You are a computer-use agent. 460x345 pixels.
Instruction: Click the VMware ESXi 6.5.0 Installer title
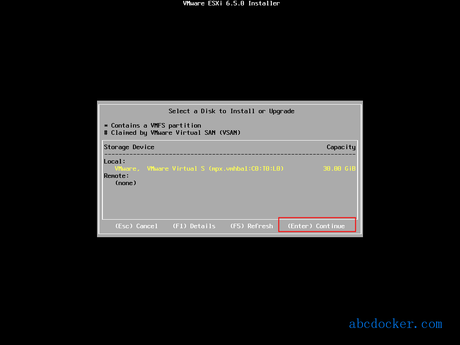[231, 3]
